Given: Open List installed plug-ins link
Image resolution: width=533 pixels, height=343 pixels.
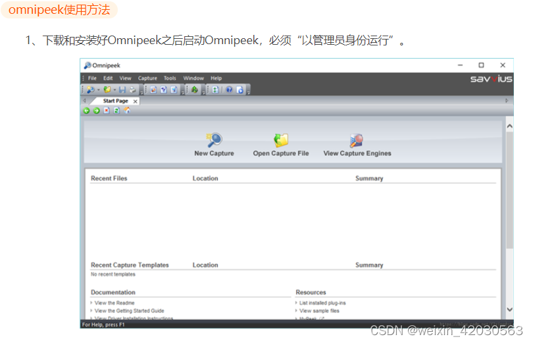Looking at the screenshot, I should coord(322,303).
